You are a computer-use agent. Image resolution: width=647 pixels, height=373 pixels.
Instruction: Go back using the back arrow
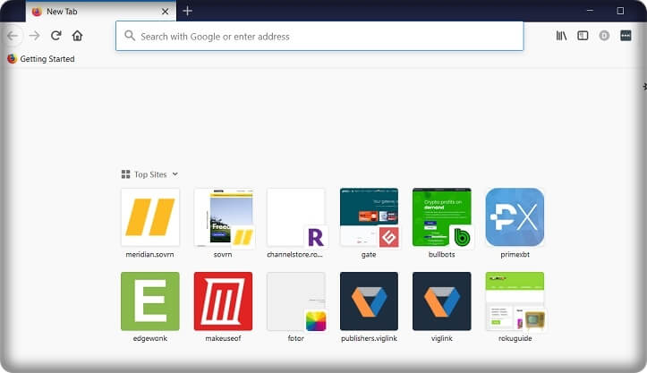pos(13,36)
